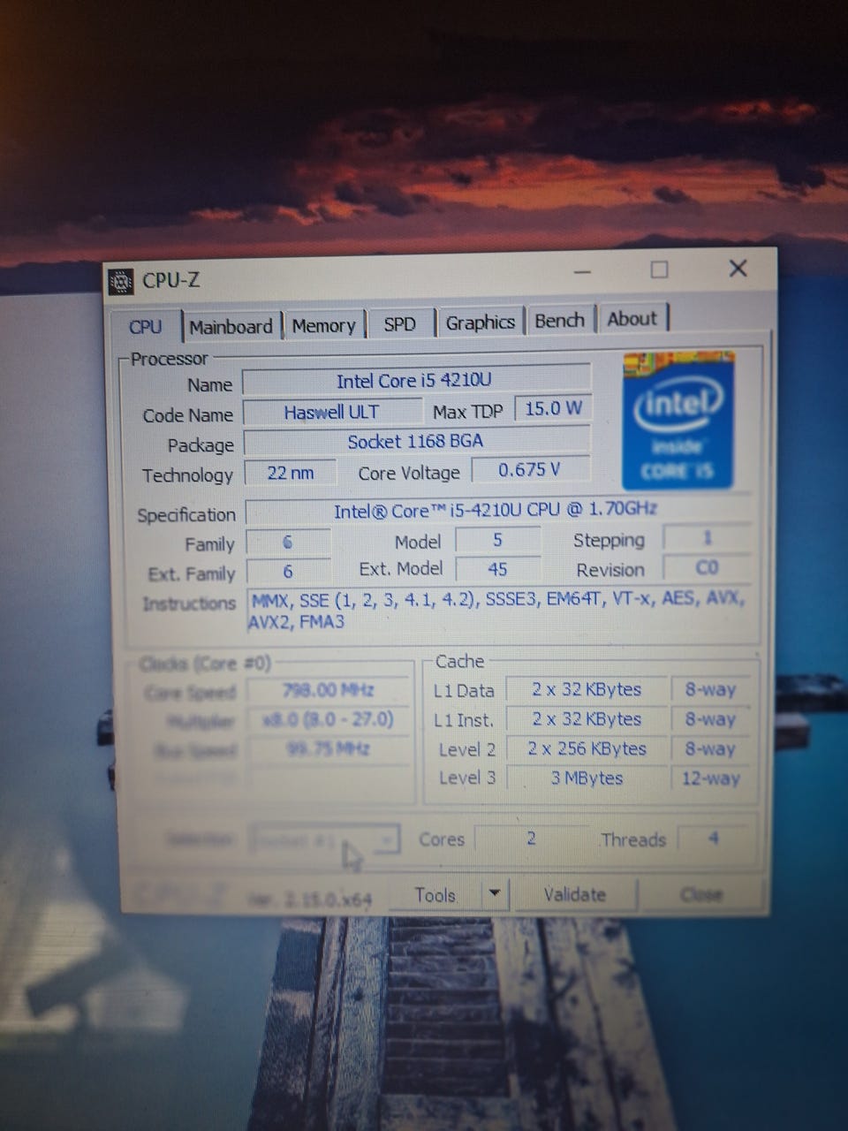Minimize the CPU-Z window

583,271
